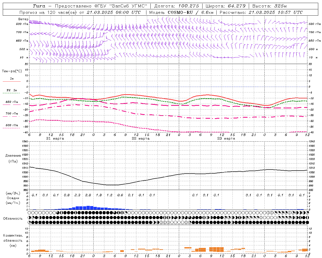Image resolution: width=322 pixels, height=258 pixels.
Task: Click the "0.8" precipitation value
Action: click(x=67, y=195)
